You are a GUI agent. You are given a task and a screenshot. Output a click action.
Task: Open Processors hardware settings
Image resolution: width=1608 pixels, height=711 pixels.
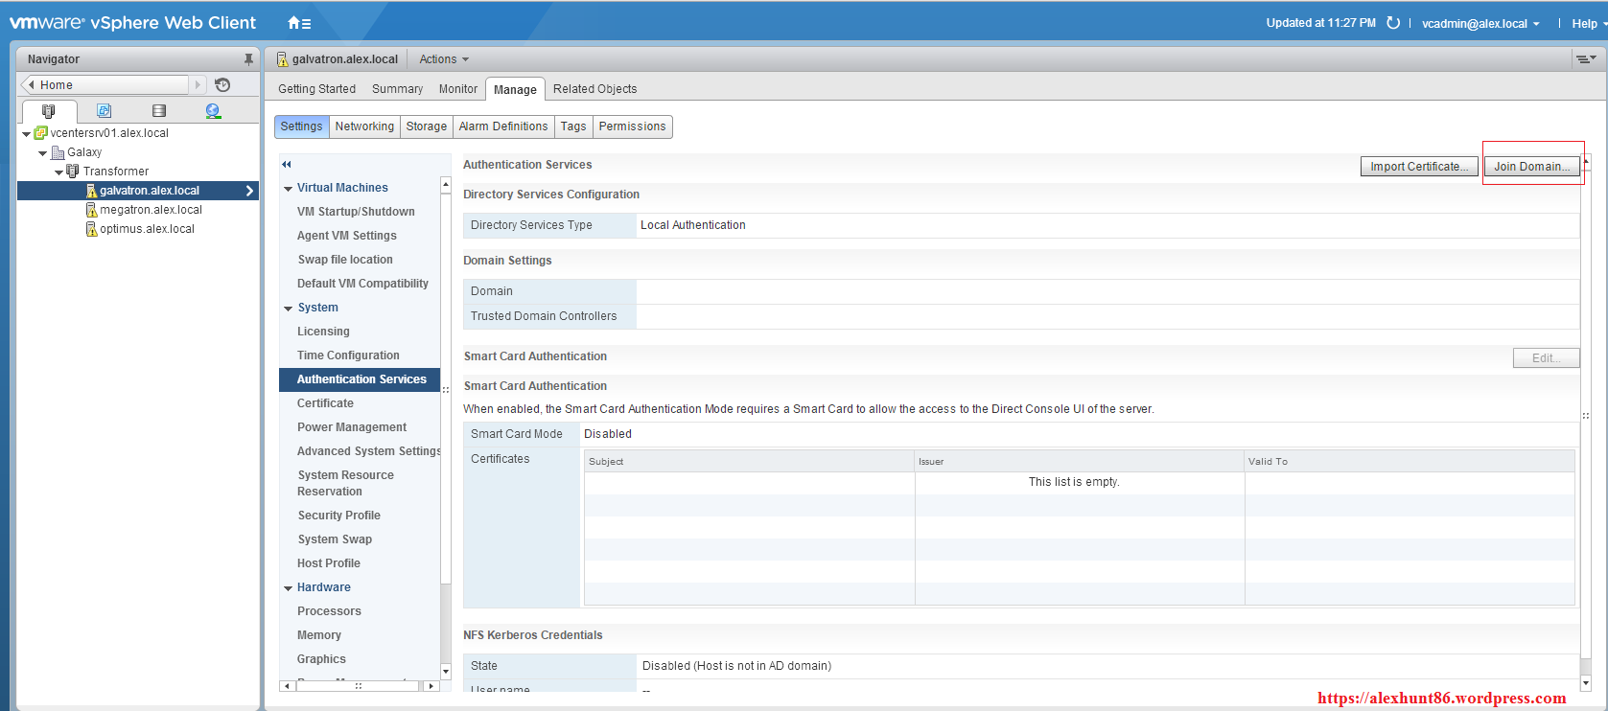tap(329, 611)
